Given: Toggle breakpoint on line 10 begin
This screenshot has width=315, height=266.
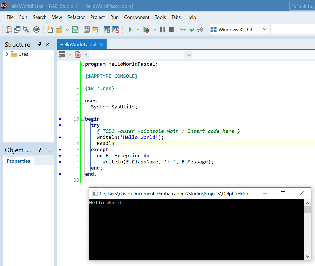Looking at the screenshot, I should [60, 119].
